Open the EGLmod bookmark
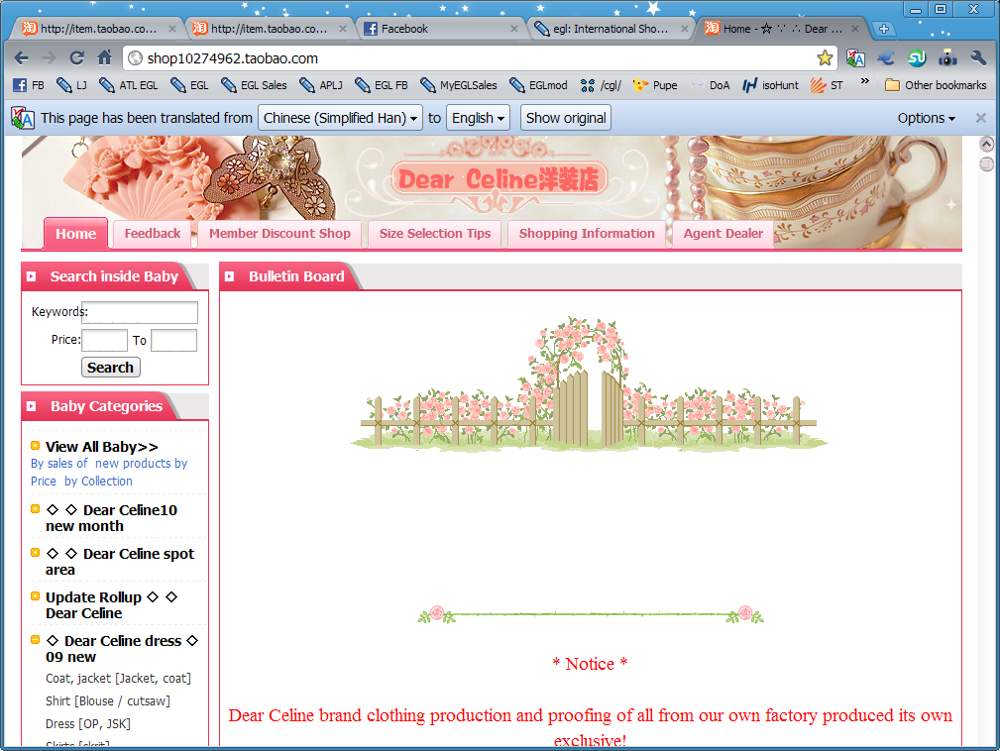This screenshot has height=751, width=1000. (538, 85)
